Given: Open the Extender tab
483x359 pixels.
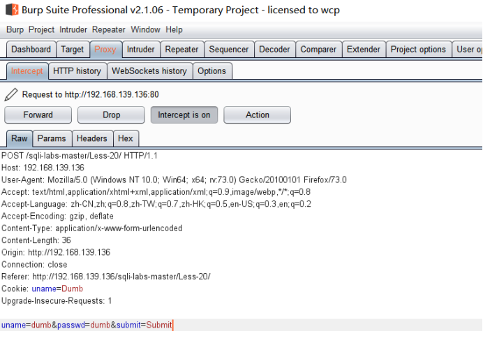Looking at the screenshot, I should [x=364, y=50].
